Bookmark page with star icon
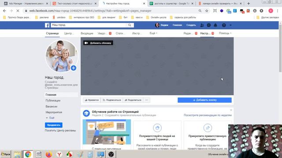 (x=207, y=11)
